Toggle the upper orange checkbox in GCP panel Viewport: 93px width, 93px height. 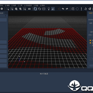click(90, 40)
